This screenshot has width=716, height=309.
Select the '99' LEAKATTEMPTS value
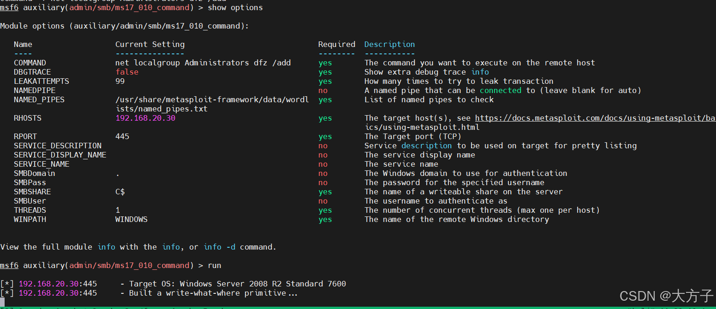tap(120, 81)
